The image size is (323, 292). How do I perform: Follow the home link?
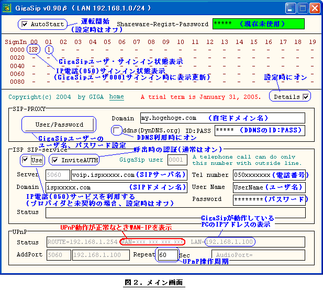[116, 97]
